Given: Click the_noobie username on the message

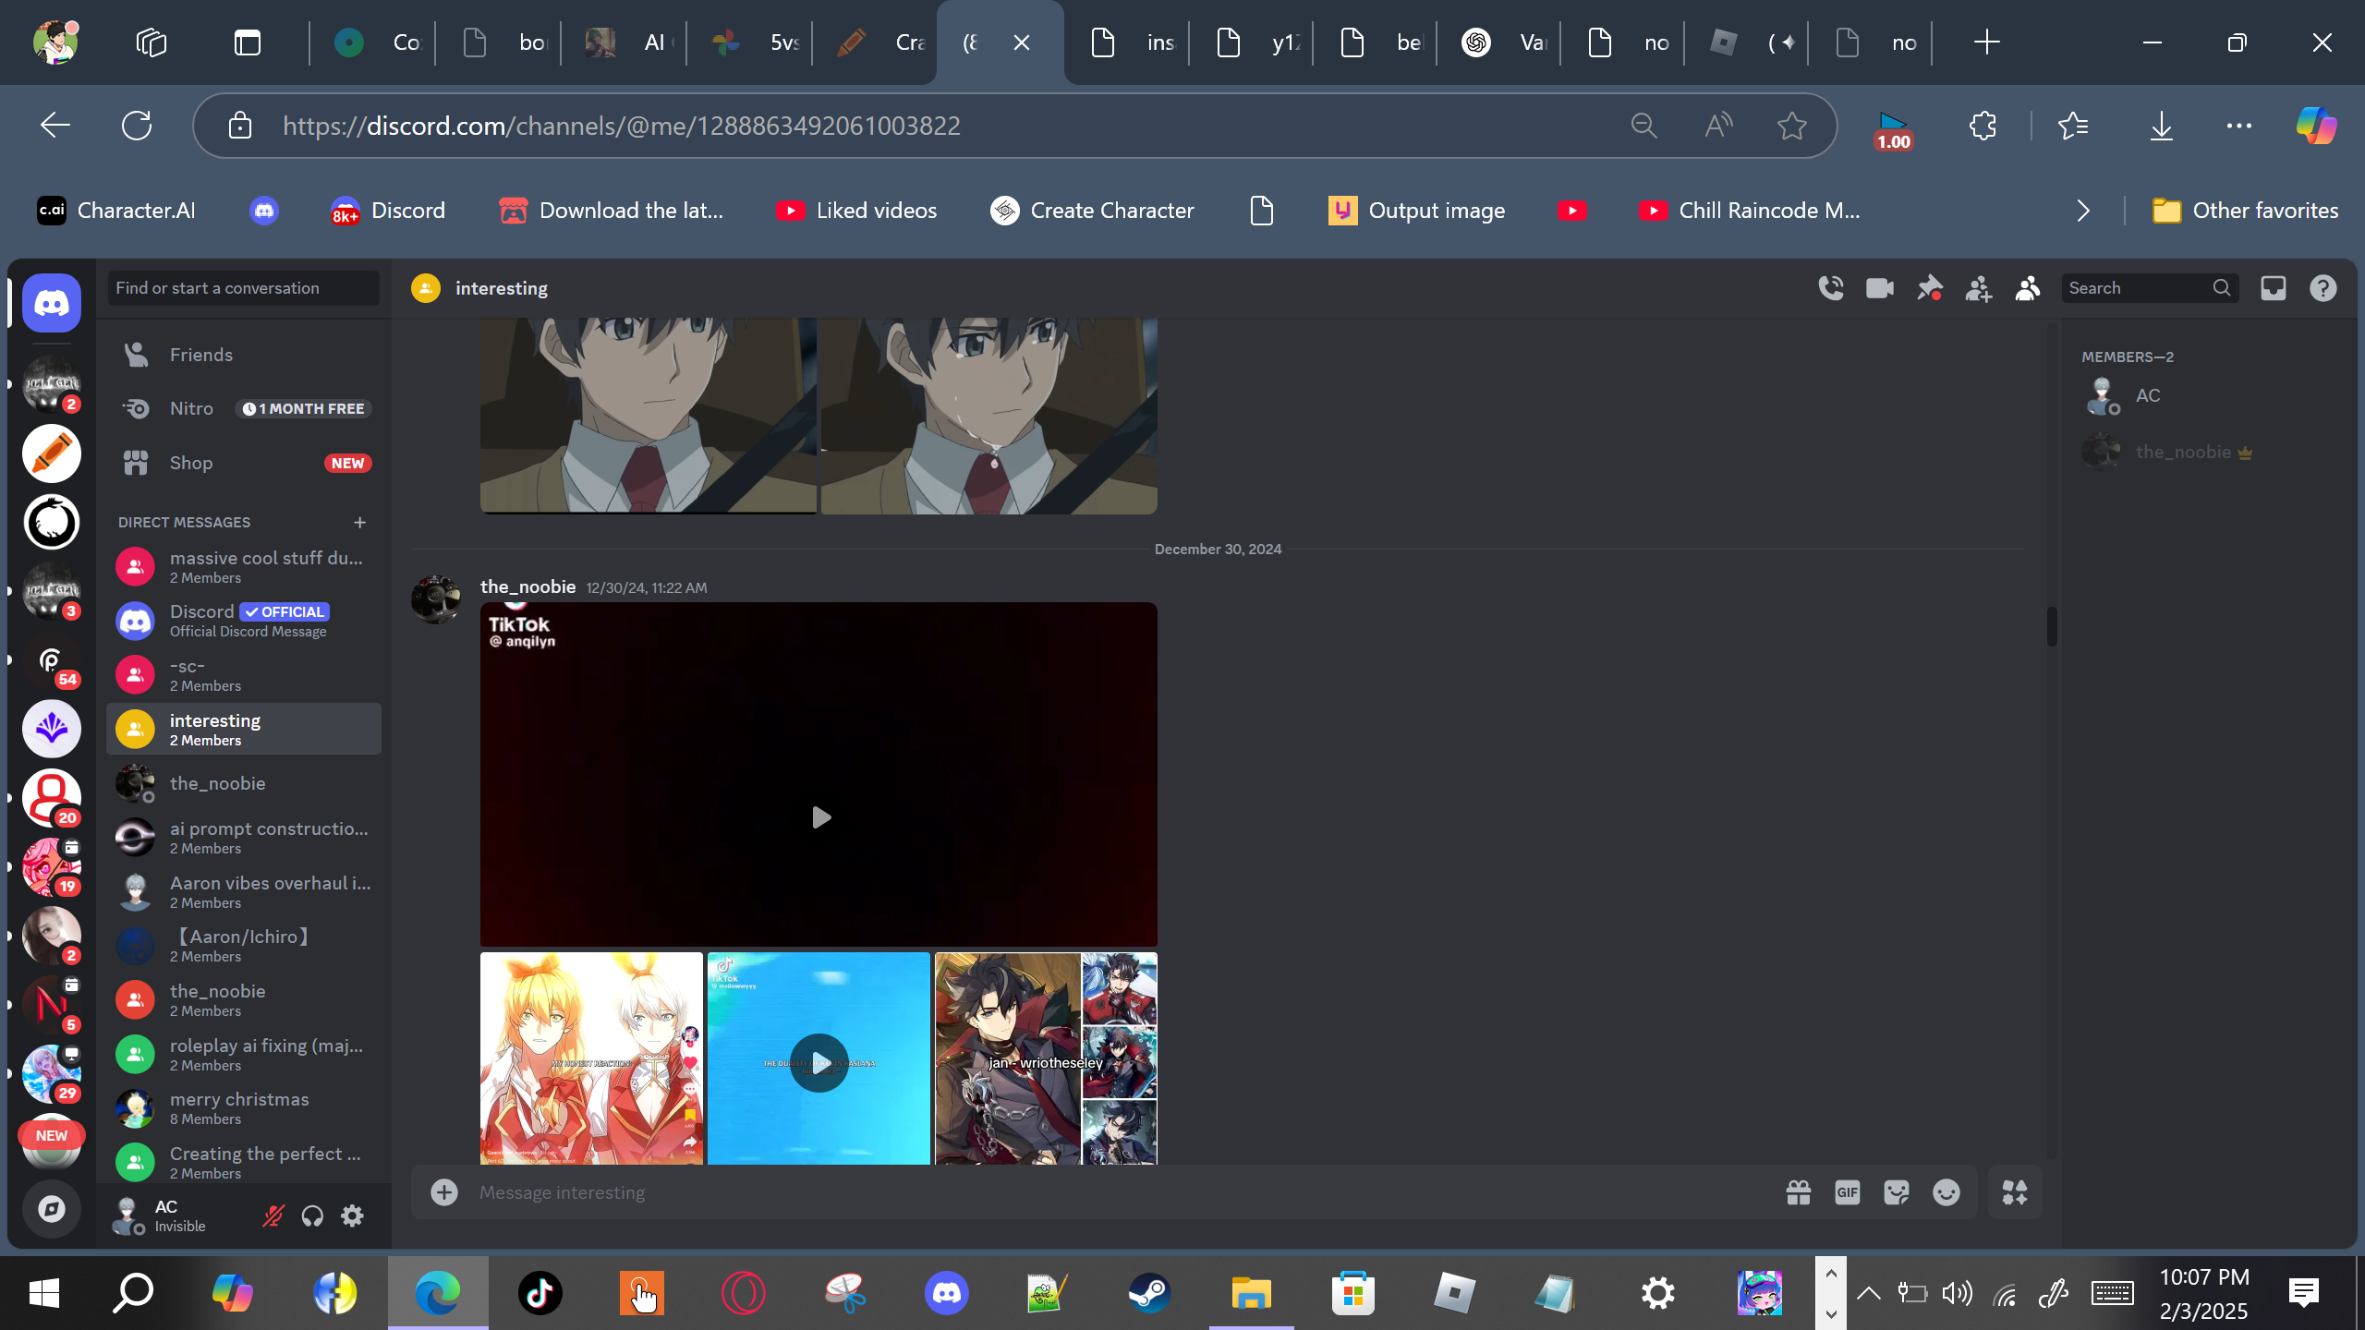Looking at the screenshot, I should (528, 586).
